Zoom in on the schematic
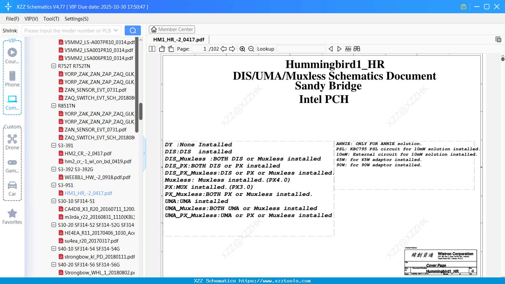 click(242, 49)
